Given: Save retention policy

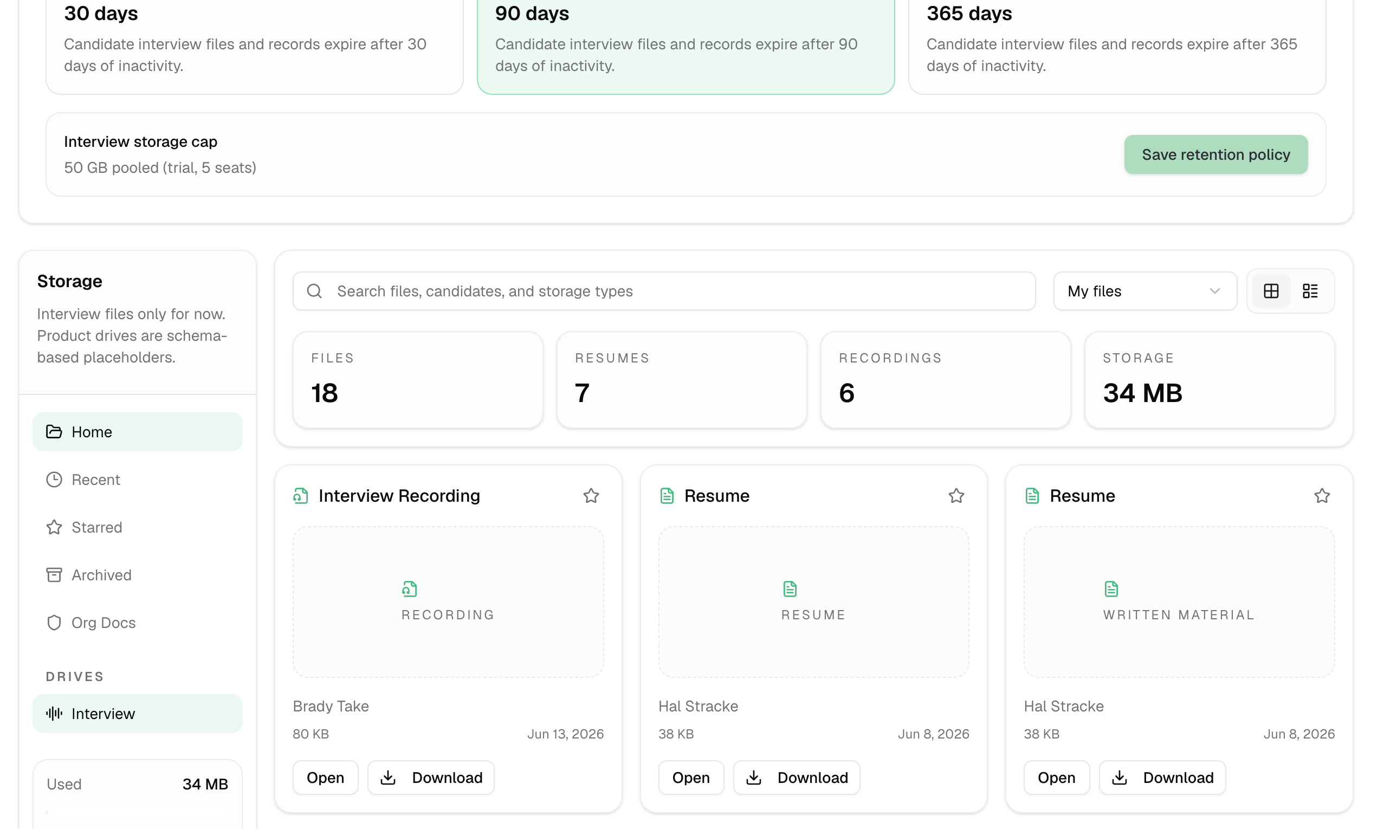Looking at the screenshot, I should point(1216,154).
